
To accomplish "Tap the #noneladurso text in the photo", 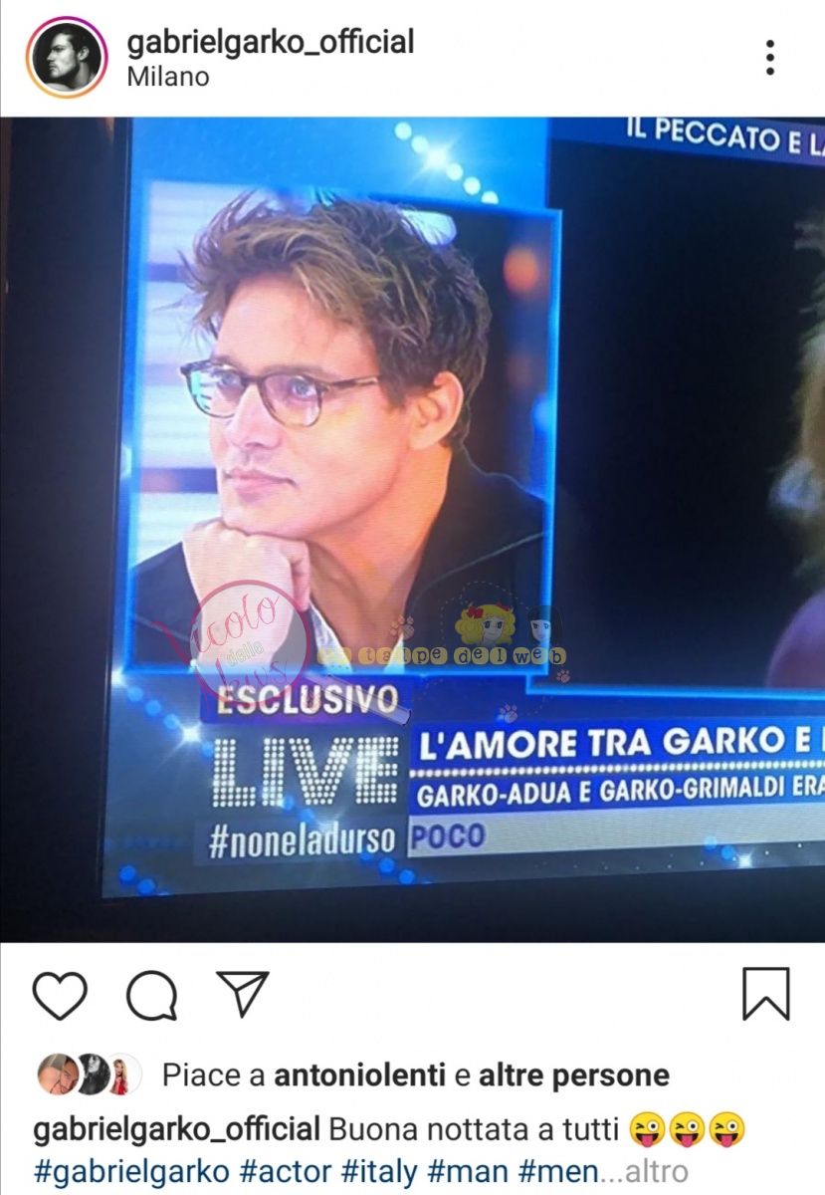I will 302,839.
